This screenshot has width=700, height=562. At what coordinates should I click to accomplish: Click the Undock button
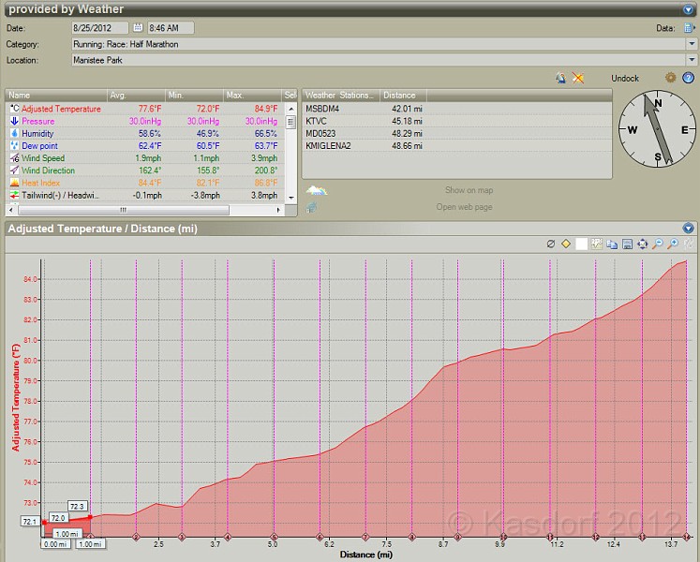coord(625,79)
